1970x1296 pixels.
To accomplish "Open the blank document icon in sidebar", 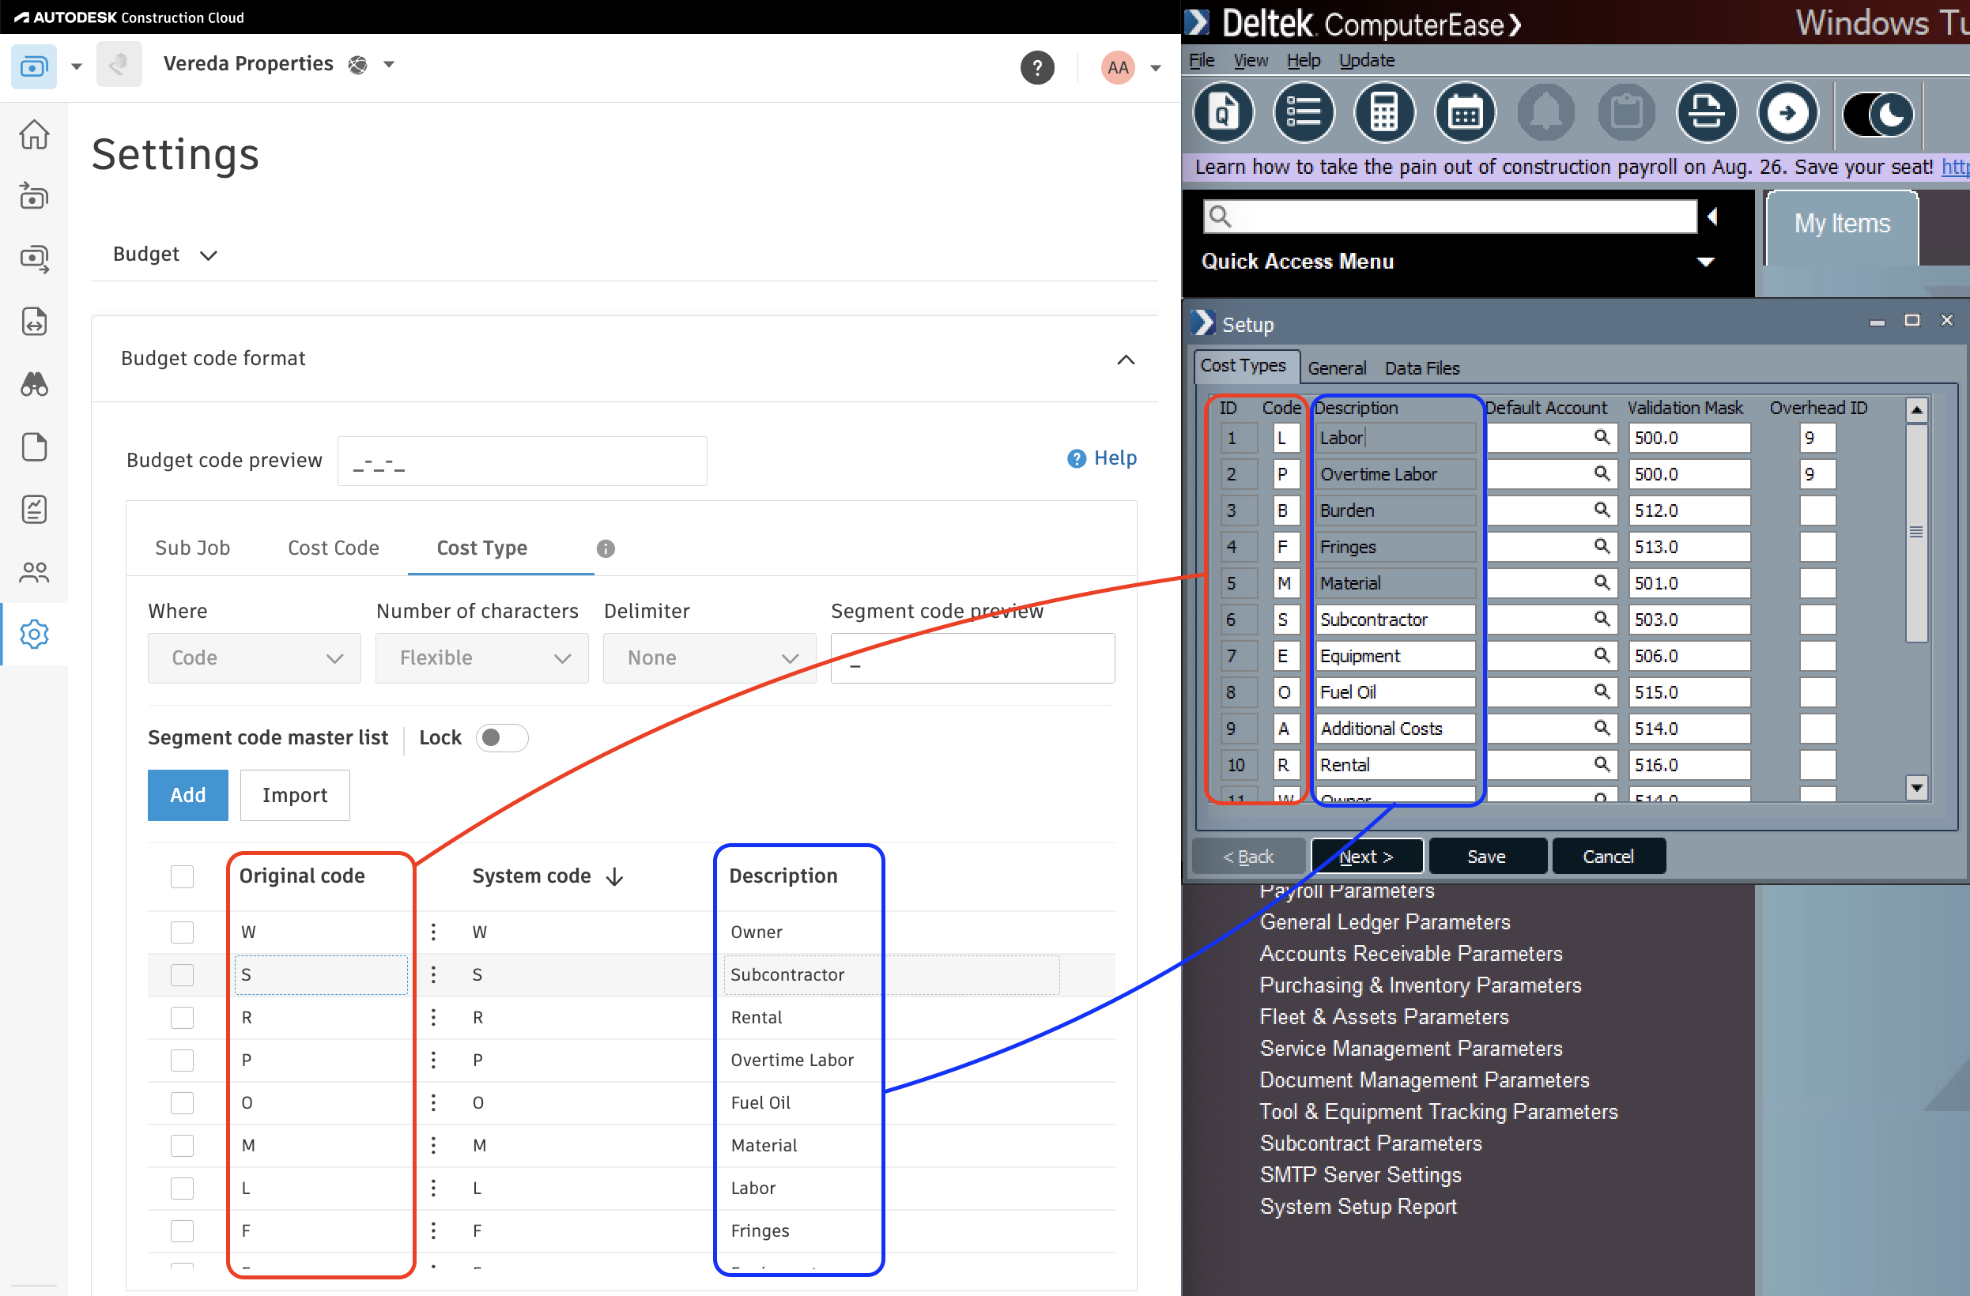I will [34, 447].
